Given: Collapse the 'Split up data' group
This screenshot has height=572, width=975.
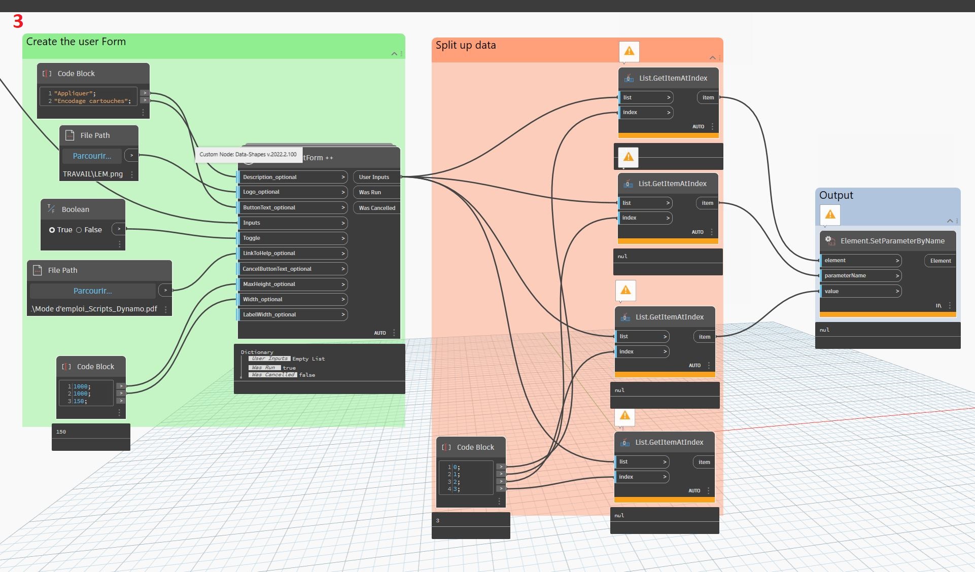Looking at the screenshot, I should (712, 58).
